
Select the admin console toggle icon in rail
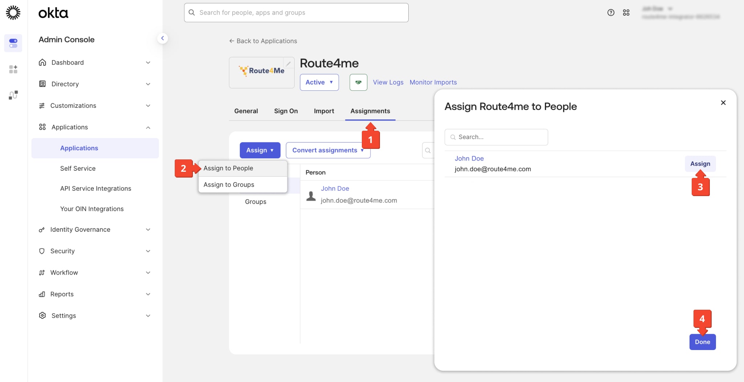[x=13, y=43]
